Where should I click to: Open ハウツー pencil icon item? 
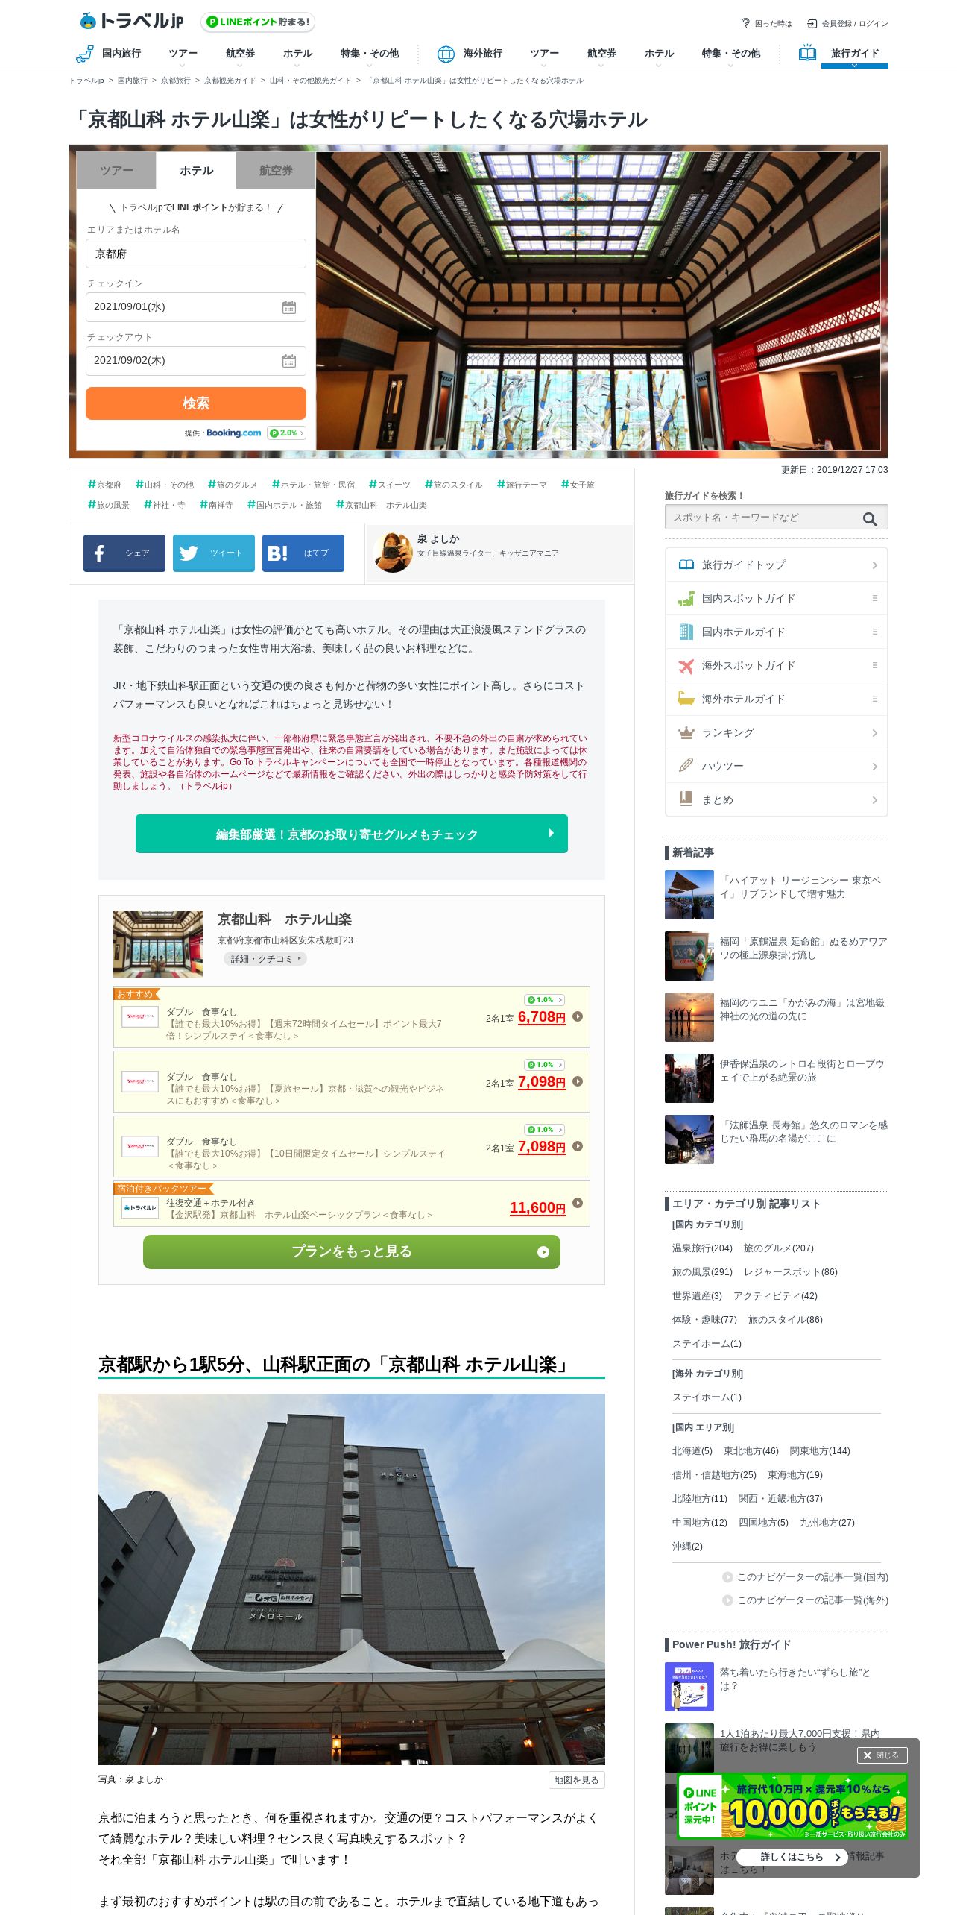click(777, 766)
